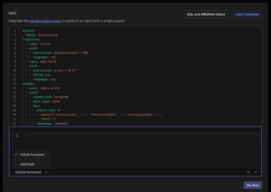Click the checkmark icon to confirm expression

[x=256, y=172]
